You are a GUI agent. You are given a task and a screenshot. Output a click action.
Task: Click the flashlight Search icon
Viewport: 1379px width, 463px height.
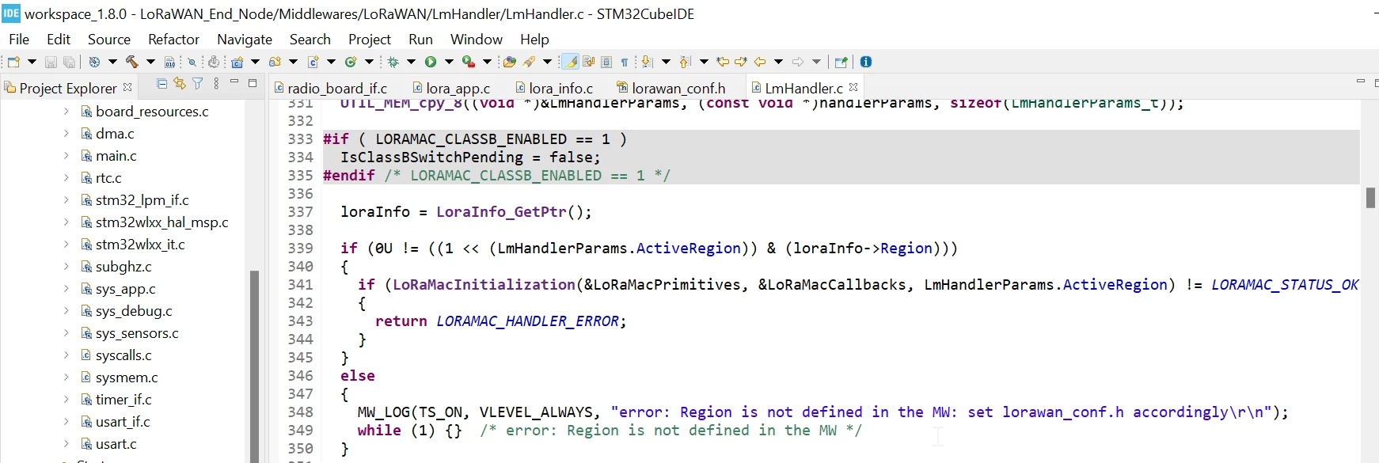pos(529,62)
